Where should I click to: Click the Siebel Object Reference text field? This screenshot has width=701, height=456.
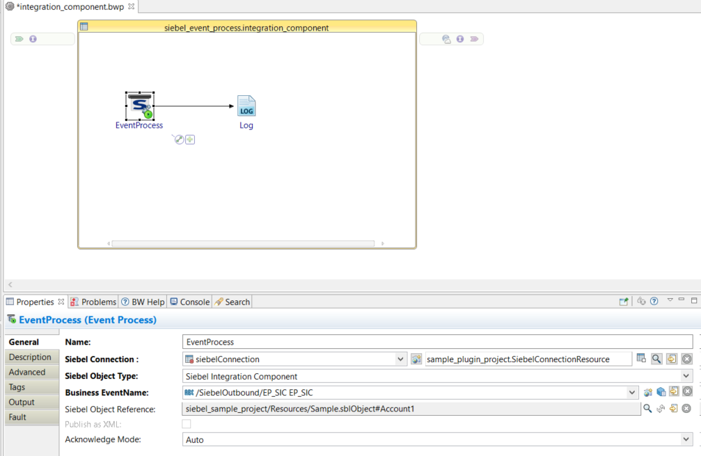click(x=411, y=409)
